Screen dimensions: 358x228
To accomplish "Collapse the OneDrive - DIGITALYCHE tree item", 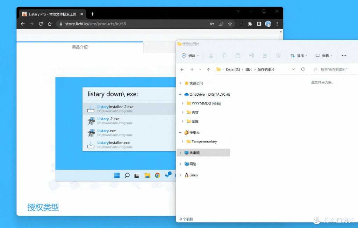I will click(180, 94).
